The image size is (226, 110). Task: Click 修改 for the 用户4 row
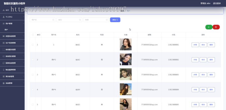pos(203,89)
